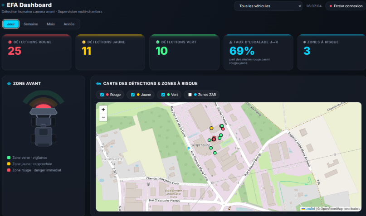Click the warning icon in Taux d'escalade
Viewport: 366px width, 216px height.
(x=230, y=42)
